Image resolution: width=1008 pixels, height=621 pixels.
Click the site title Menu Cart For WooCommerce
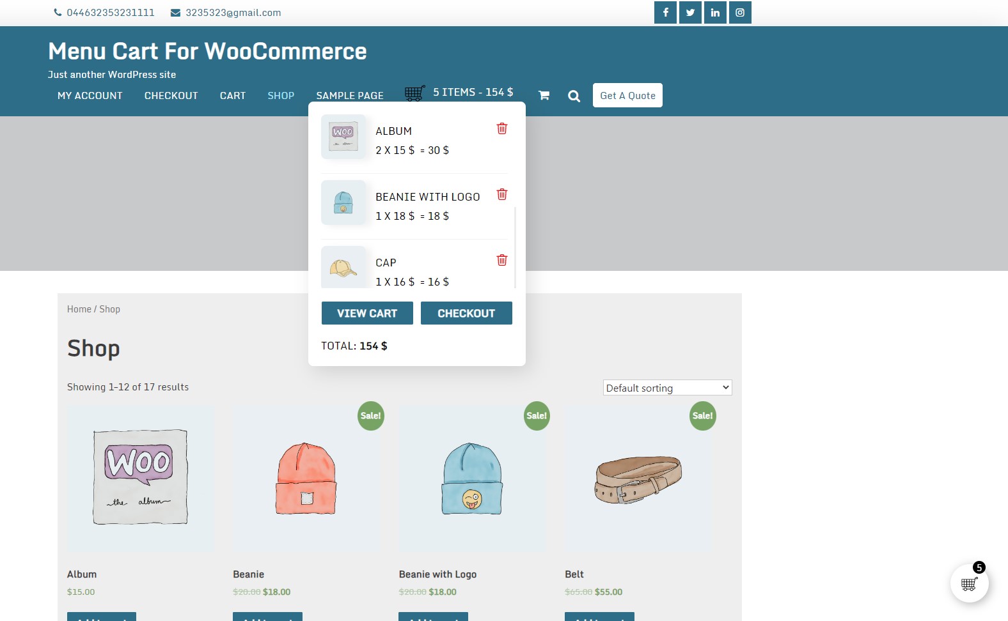207,51
